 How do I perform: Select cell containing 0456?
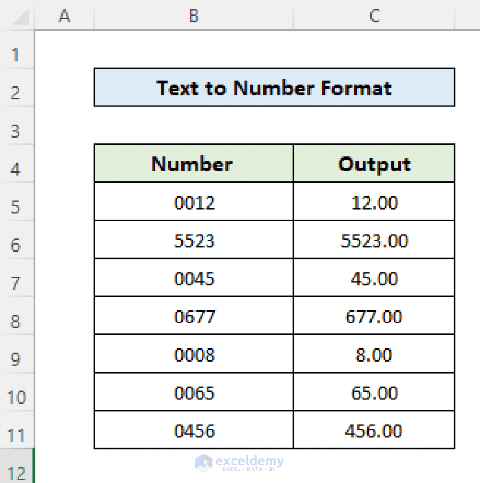pos(194,430)
